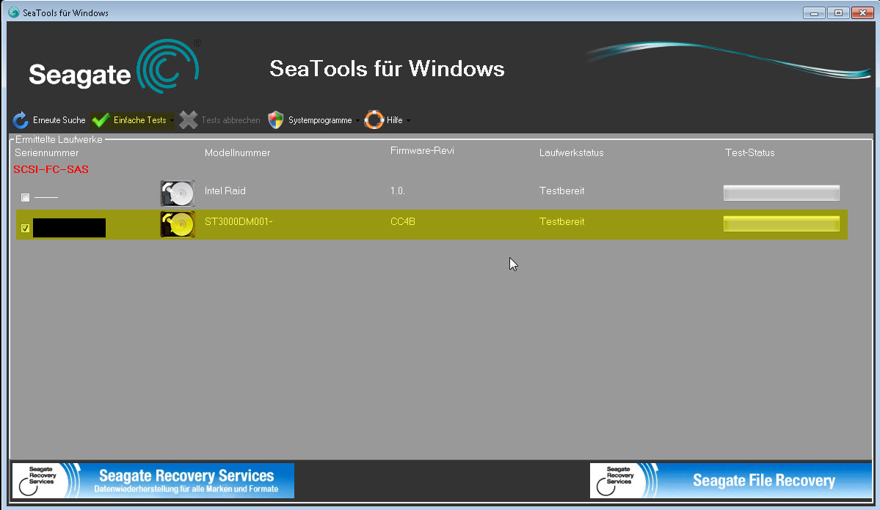This screenshot has width=880, height=510.
Task: Click the red SCSI-FC-SAS group label
Action: (x=51, y=169)
